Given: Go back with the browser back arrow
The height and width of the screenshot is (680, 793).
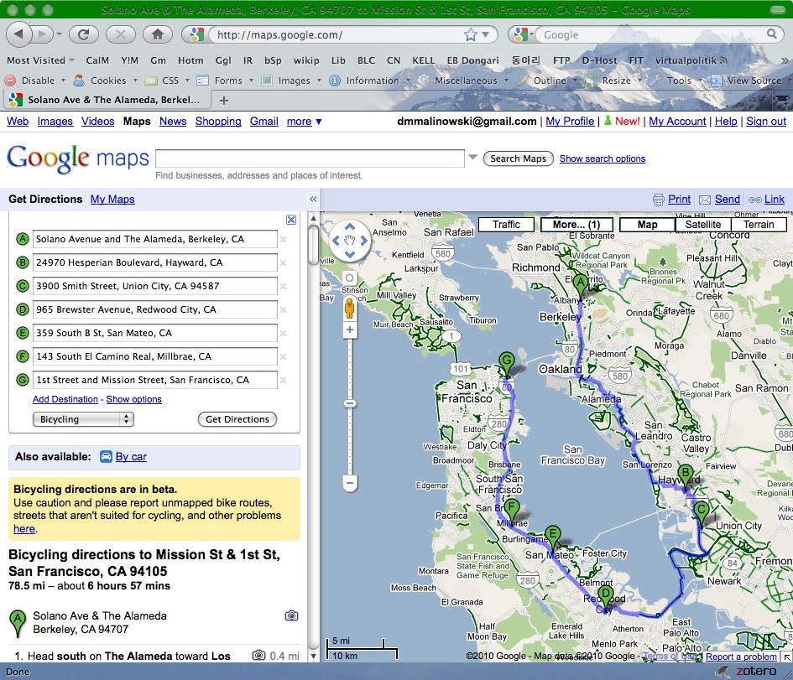Looking at the screenshot, I should [x=19, y=34].
